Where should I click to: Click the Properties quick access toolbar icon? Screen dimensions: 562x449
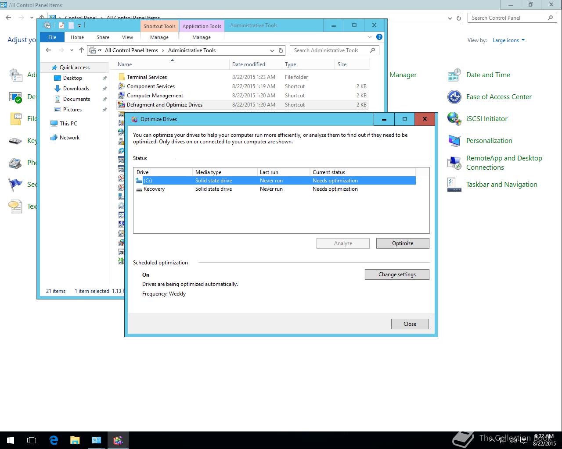pyautogui.click(x=61, y=25)
